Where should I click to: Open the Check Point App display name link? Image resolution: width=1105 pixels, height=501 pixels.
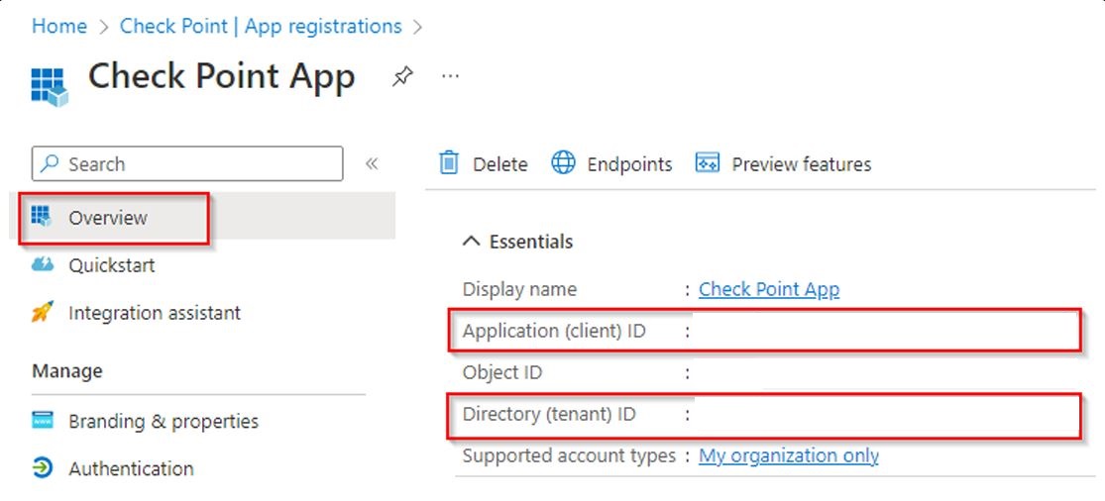point(768,289)
